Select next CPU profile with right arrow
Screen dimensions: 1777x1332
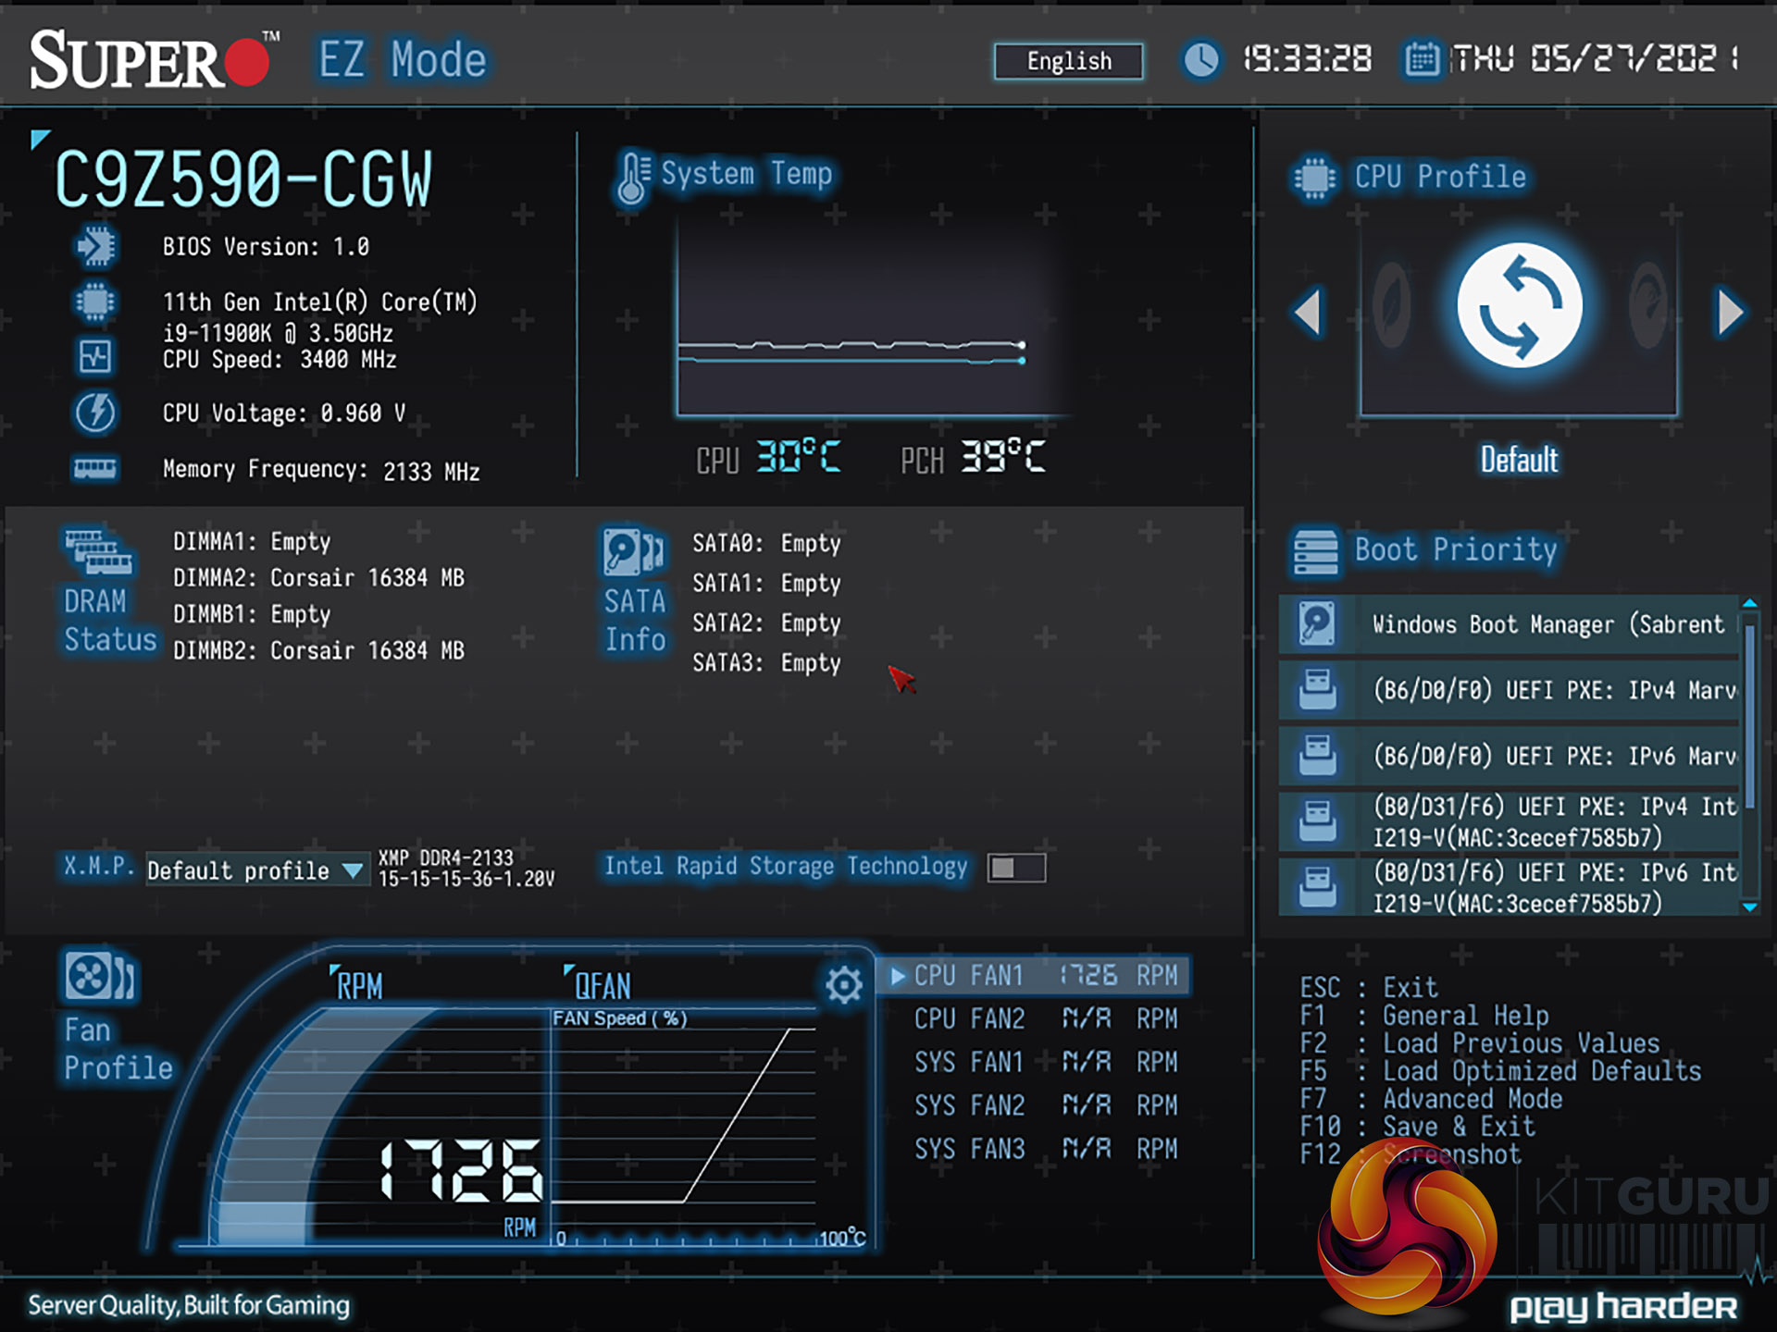tap(1730, 311)
